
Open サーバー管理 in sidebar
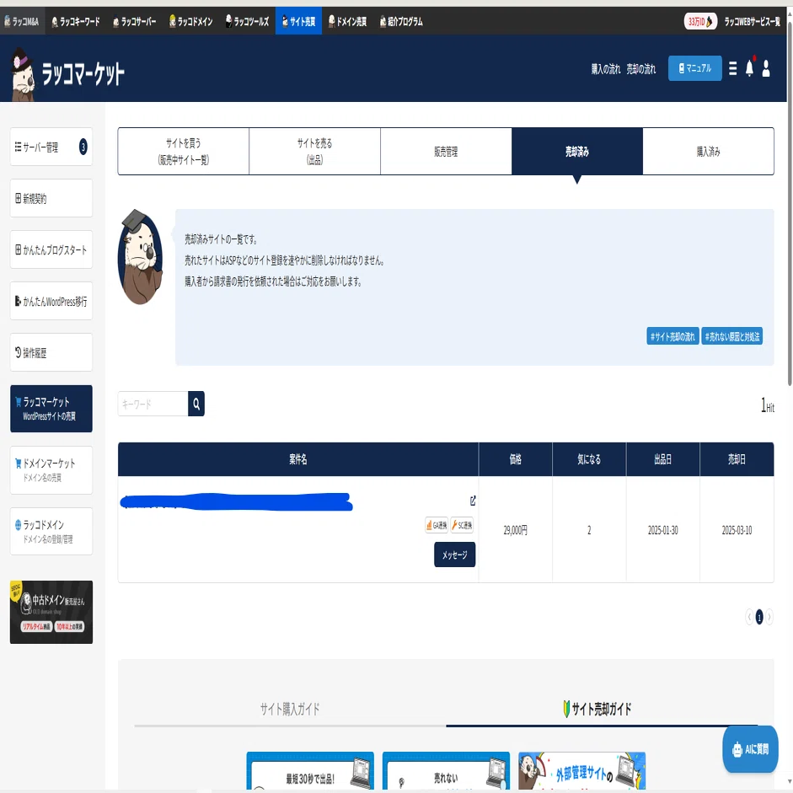pos(51,147)
